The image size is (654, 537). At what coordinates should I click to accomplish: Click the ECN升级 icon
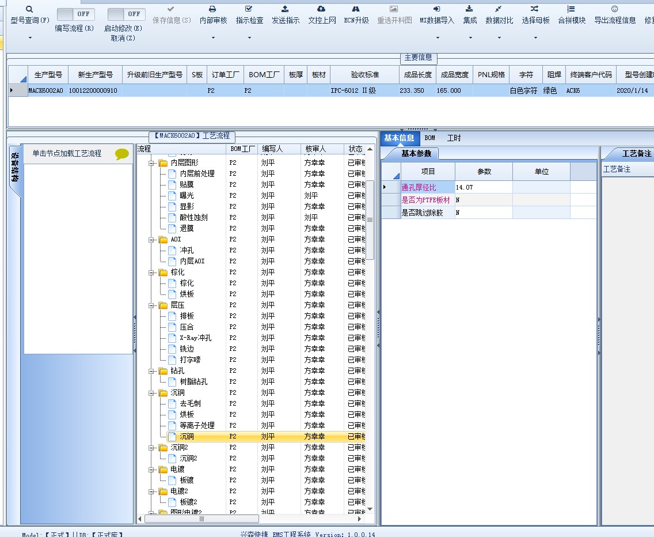[x=356, y=9]
